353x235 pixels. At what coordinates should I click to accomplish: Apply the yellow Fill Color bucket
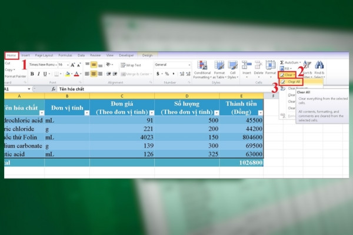tap(67, 74)
